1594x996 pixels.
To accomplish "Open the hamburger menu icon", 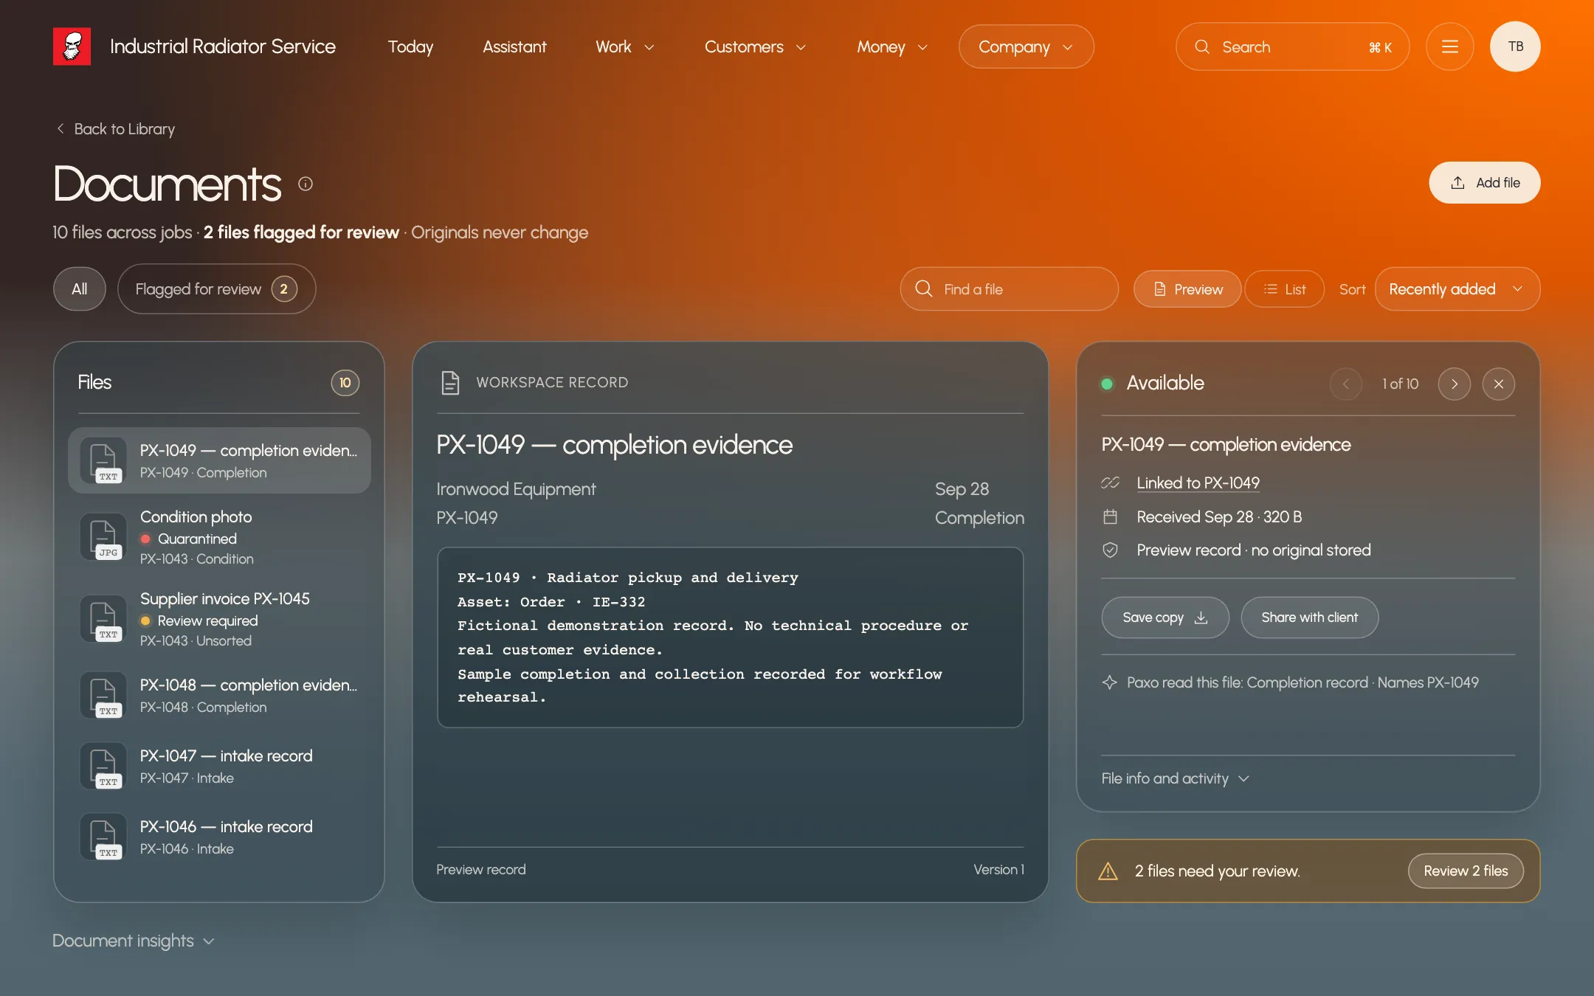I will point(1449,46).
